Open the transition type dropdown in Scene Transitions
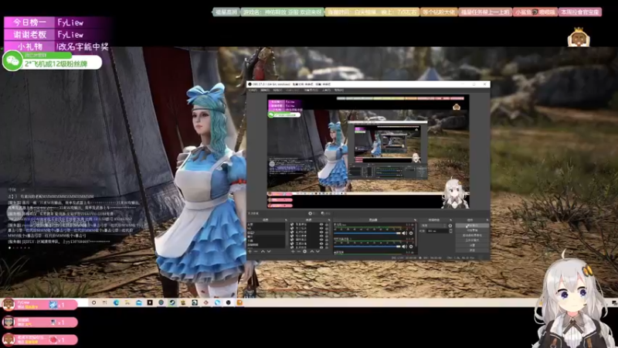This screenshot has width=618, height=348. point(434,226)
